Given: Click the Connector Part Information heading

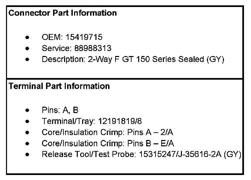Looking at the screenshot, I should pyautogui.click(x=62, y=13).
